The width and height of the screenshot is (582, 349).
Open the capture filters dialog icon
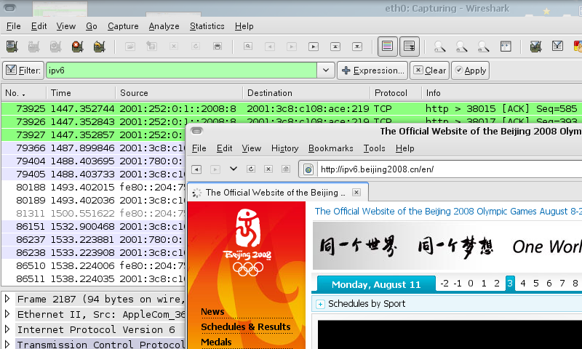[535, 47]
